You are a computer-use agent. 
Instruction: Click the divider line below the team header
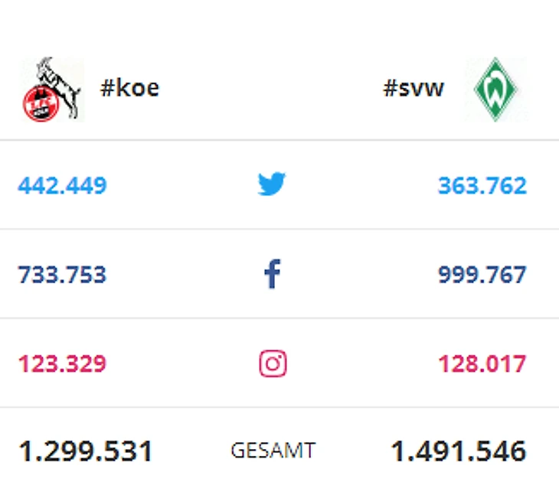click(x=279, y=140)
